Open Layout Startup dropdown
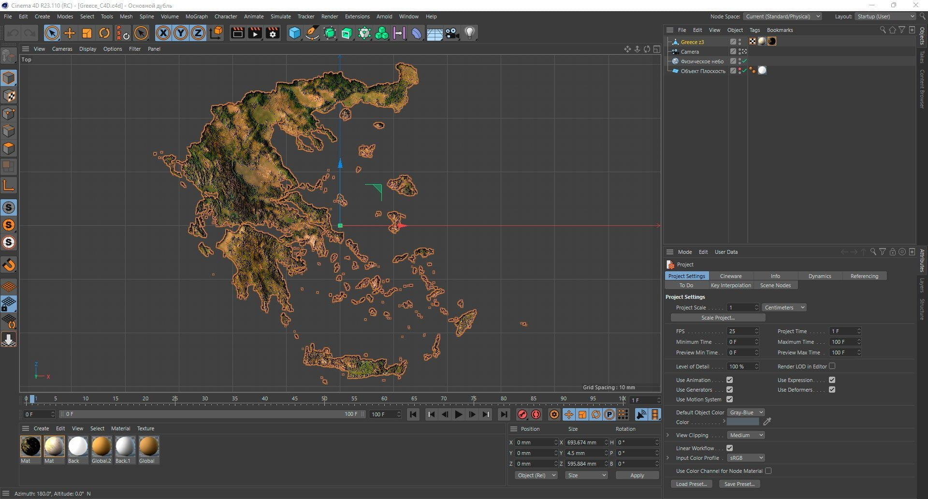The image size is (928, 499). click(885, 16)
